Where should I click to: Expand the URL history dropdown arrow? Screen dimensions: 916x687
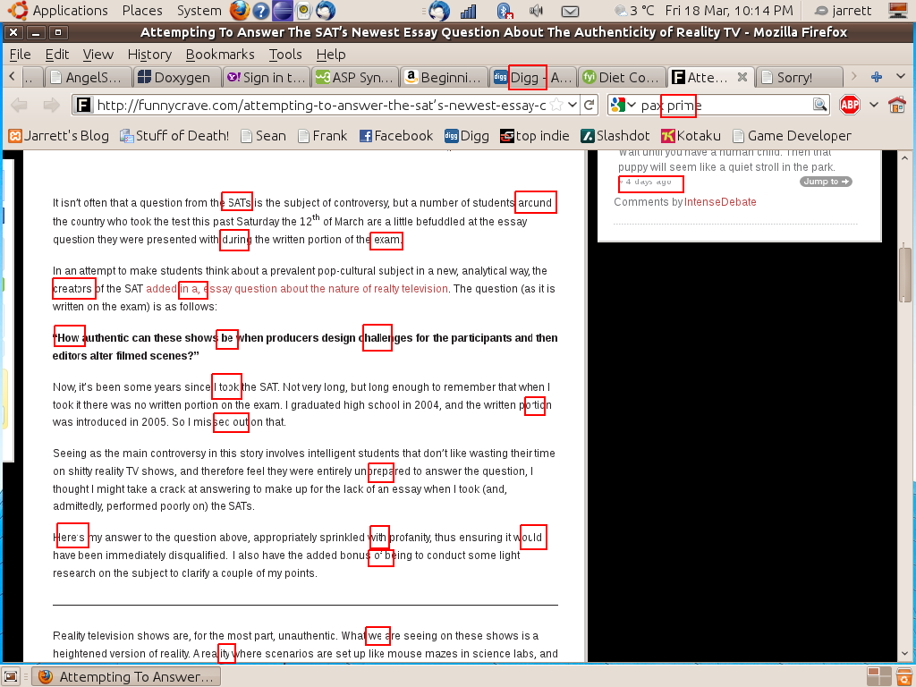coord(572,105)
